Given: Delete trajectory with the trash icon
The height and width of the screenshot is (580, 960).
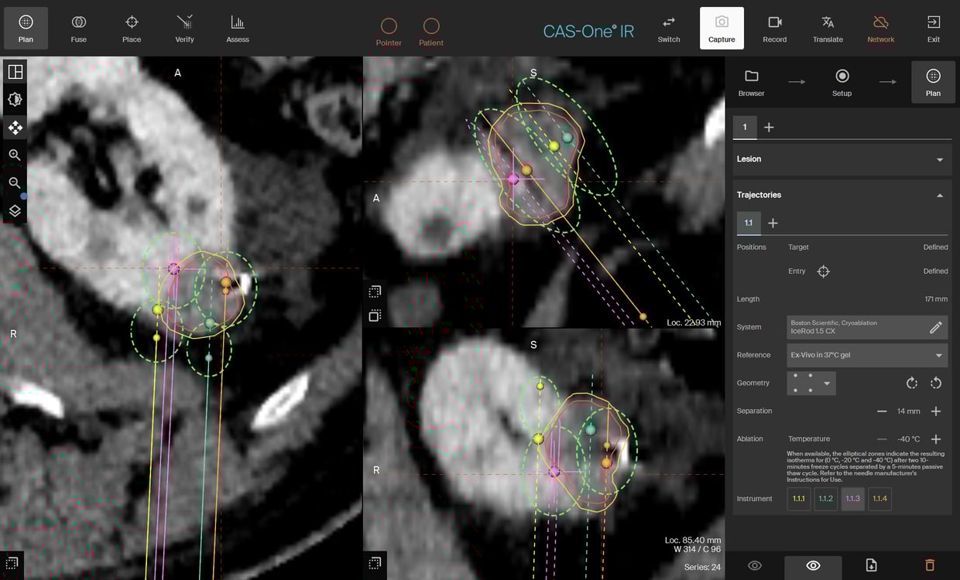Looking at the screenshot, I should click(x=930, y=566).
